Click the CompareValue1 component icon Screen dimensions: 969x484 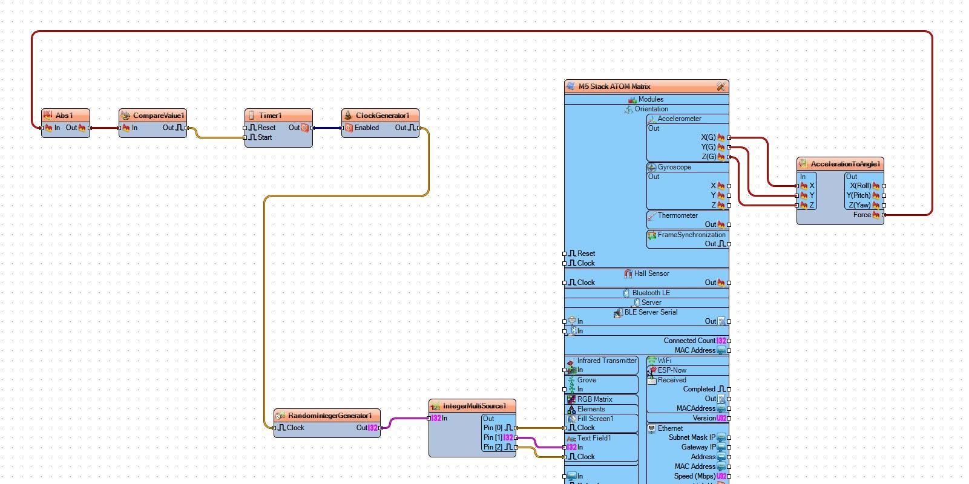click(x=125, y=115)
